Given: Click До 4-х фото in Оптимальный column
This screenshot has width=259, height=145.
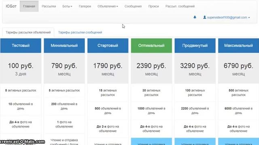Looking at the screenshot, I should pyautogui.click(x=151, y=129).
